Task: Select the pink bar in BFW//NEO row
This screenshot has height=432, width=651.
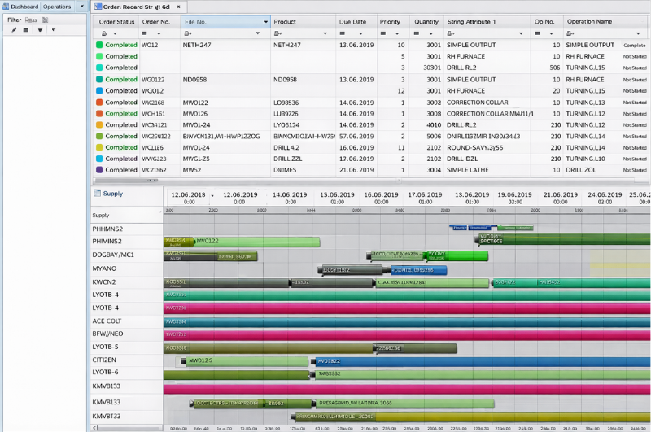Action: coord(407,334)
